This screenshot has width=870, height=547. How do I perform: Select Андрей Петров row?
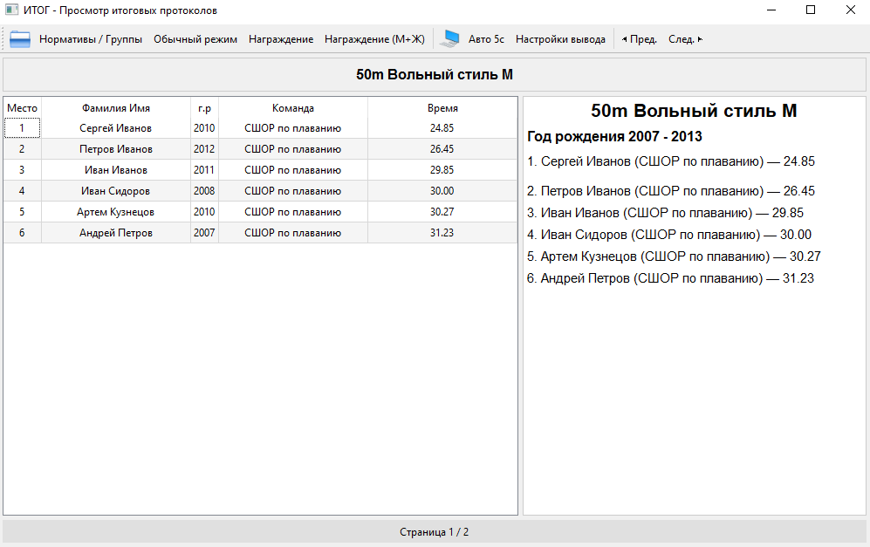pyautogui.click(x=260, y=233)
